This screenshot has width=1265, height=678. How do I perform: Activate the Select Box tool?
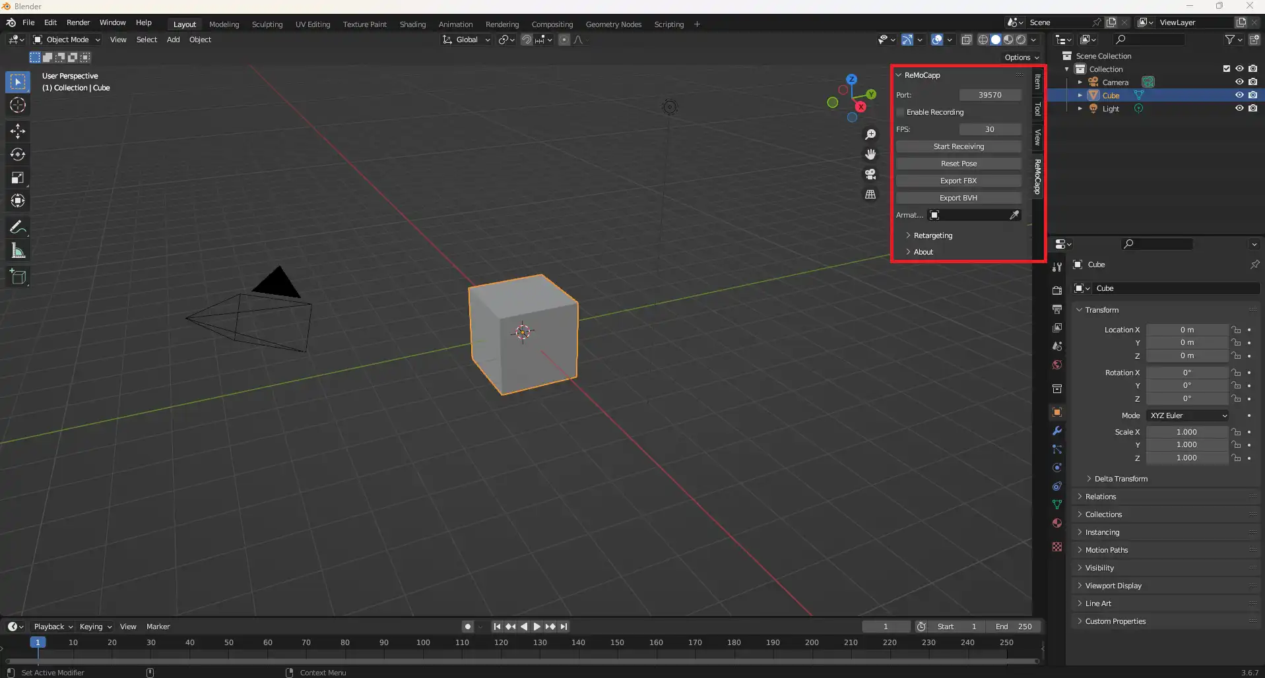[18, 82]
